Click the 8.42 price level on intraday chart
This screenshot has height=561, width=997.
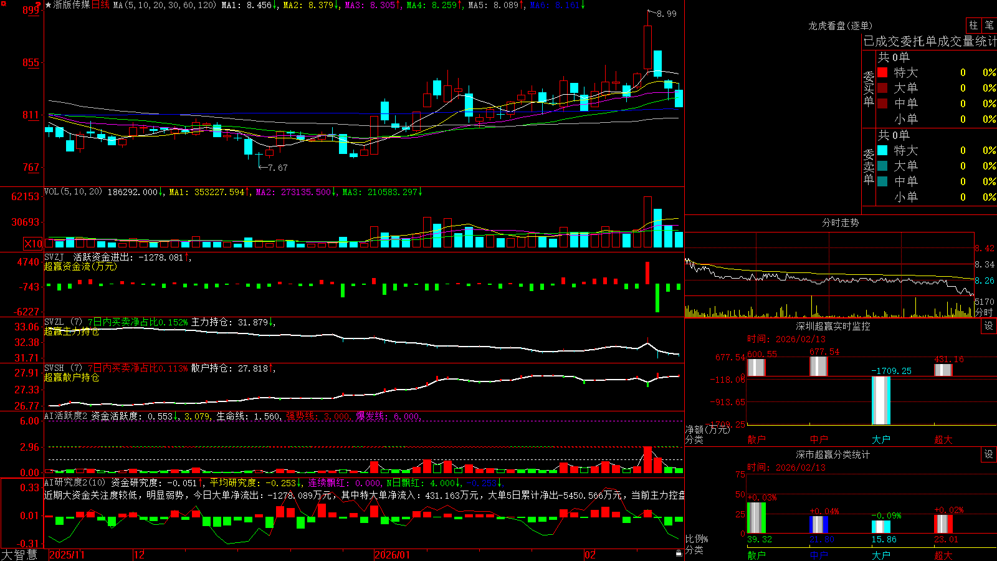[985, 248]
